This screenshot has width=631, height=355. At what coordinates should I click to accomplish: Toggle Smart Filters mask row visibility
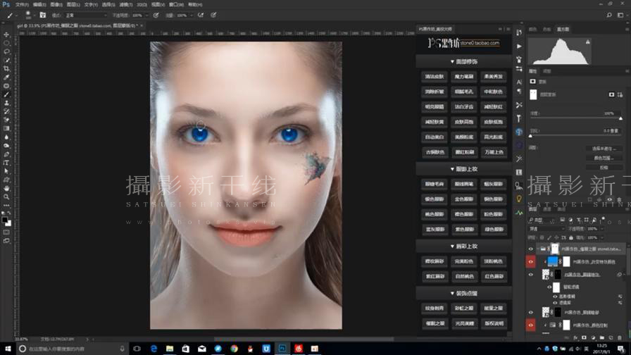coord(549,287)
